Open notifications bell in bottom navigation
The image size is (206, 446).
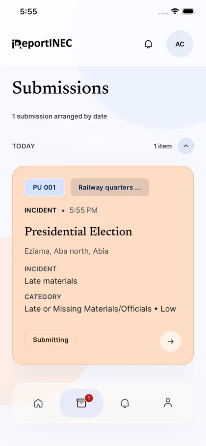[x=125, y=403]
